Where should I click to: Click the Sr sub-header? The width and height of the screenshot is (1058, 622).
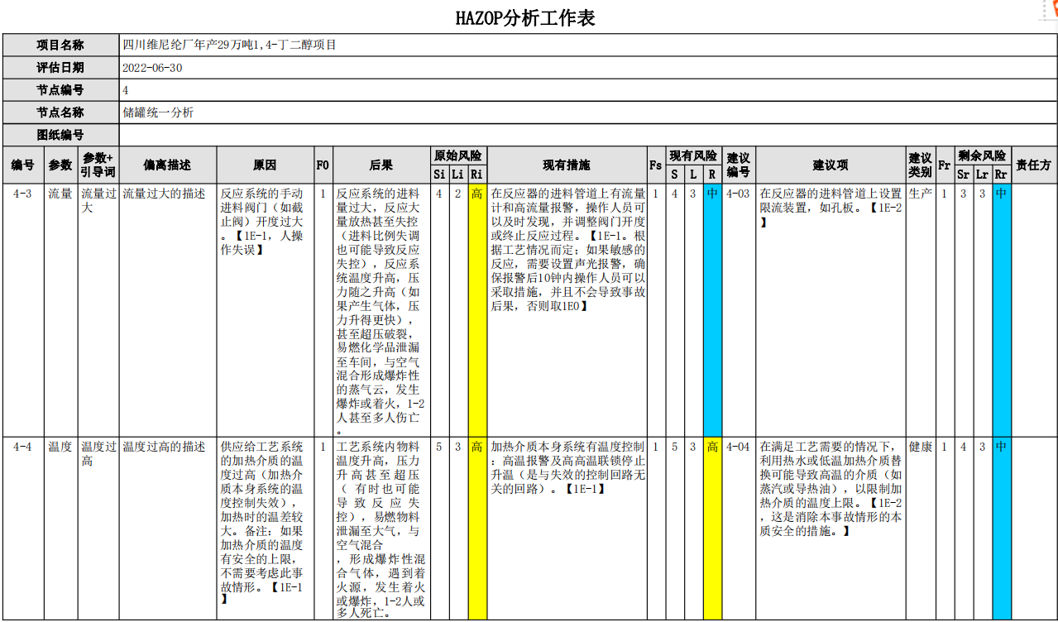(x=963, y=175)
